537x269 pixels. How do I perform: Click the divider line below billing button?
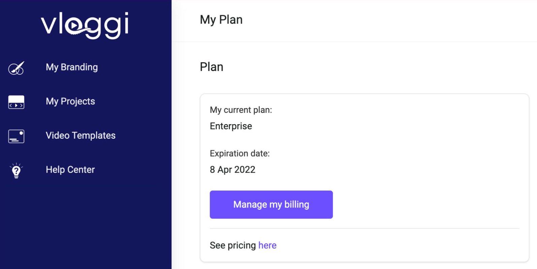coord(365,228)
